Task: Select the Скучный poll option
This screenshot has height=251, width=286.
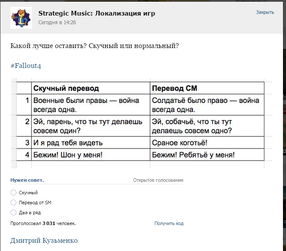Action: point(24,193)
